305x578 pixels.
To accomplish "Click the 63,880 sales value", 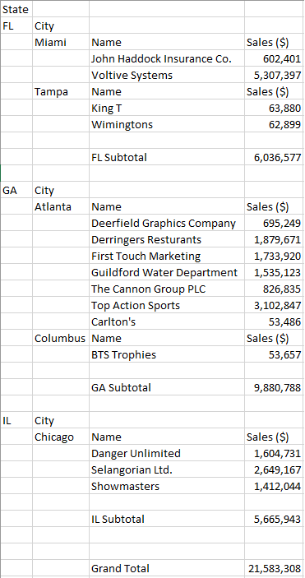I will (x=275, y=108).
